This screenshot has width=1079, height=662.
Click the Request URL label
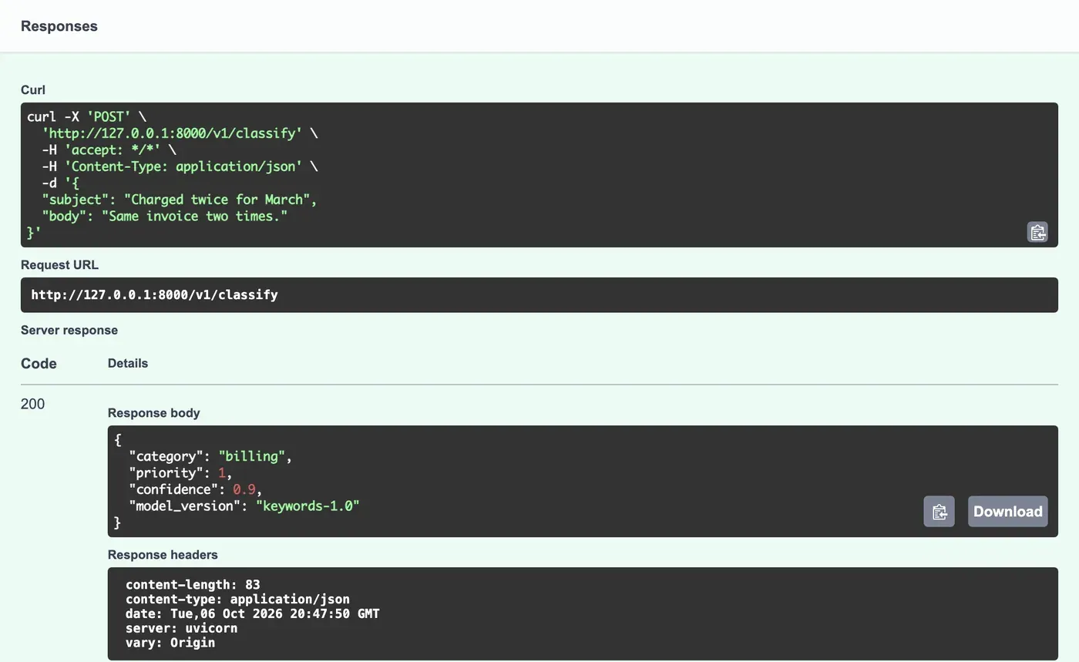[x=59, y=265]
